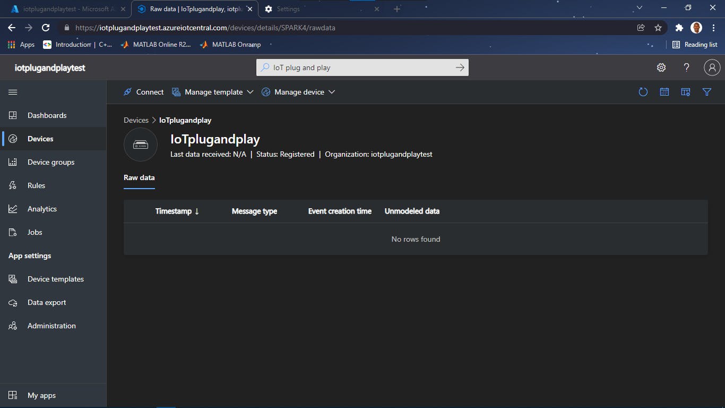This screenshot has width=725, height=408.
Task: Open the settings gear in the app header
Action: pos(661,67)
